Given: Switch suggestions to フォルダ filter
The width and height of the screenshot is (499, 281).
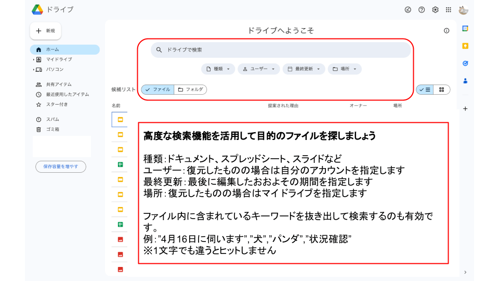Looking at the screenshot, I should coord(190,90).
